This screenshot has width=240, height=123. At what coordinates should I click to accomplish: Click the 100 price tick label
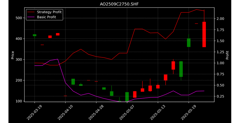click(19, 101)
